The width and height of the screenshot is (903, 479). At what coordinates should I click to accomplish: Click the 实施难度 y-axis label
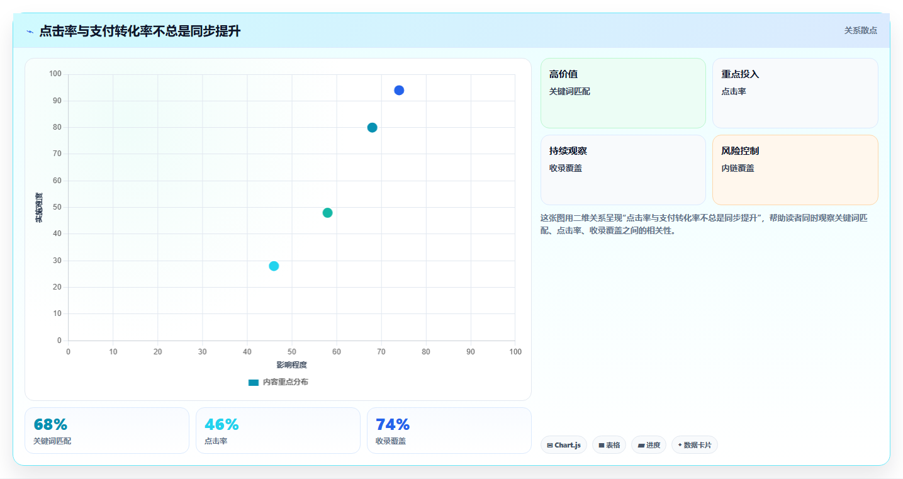pyautogui.click(x=39, y=208)
